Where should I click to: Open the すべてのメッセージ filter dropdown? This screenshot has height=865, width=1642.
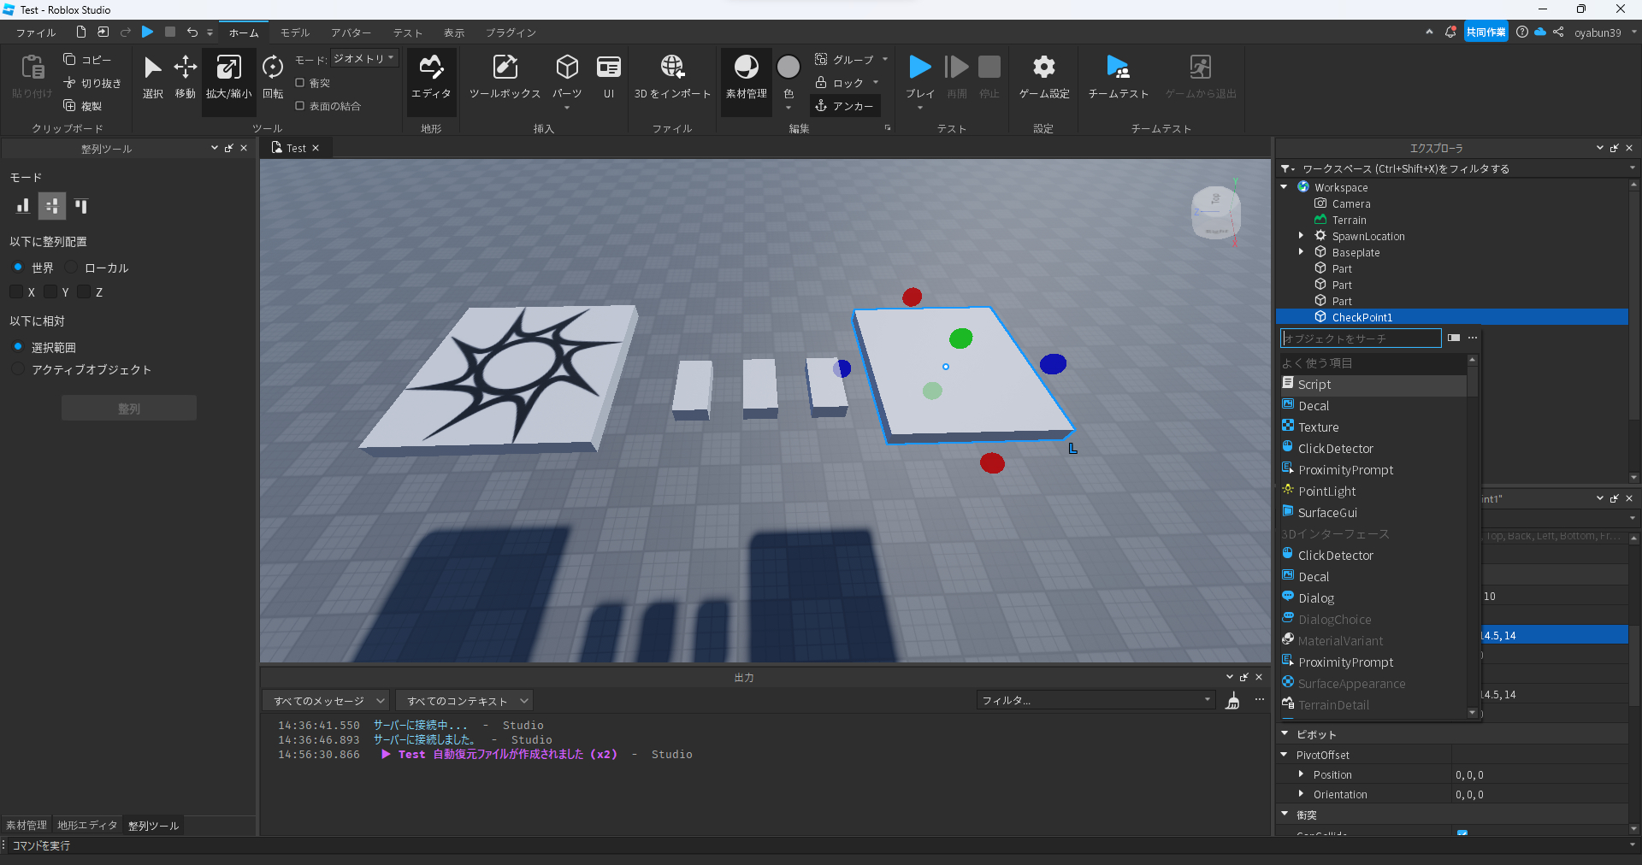326,701
